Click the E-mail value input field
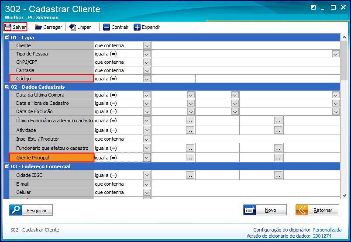Screen dimensions: 351x242 click(x=245, y=184)
